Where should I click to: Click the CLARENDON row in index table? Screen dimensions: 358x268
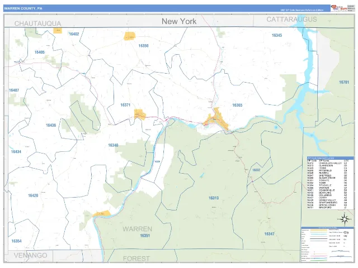click(x=328, y=166)
